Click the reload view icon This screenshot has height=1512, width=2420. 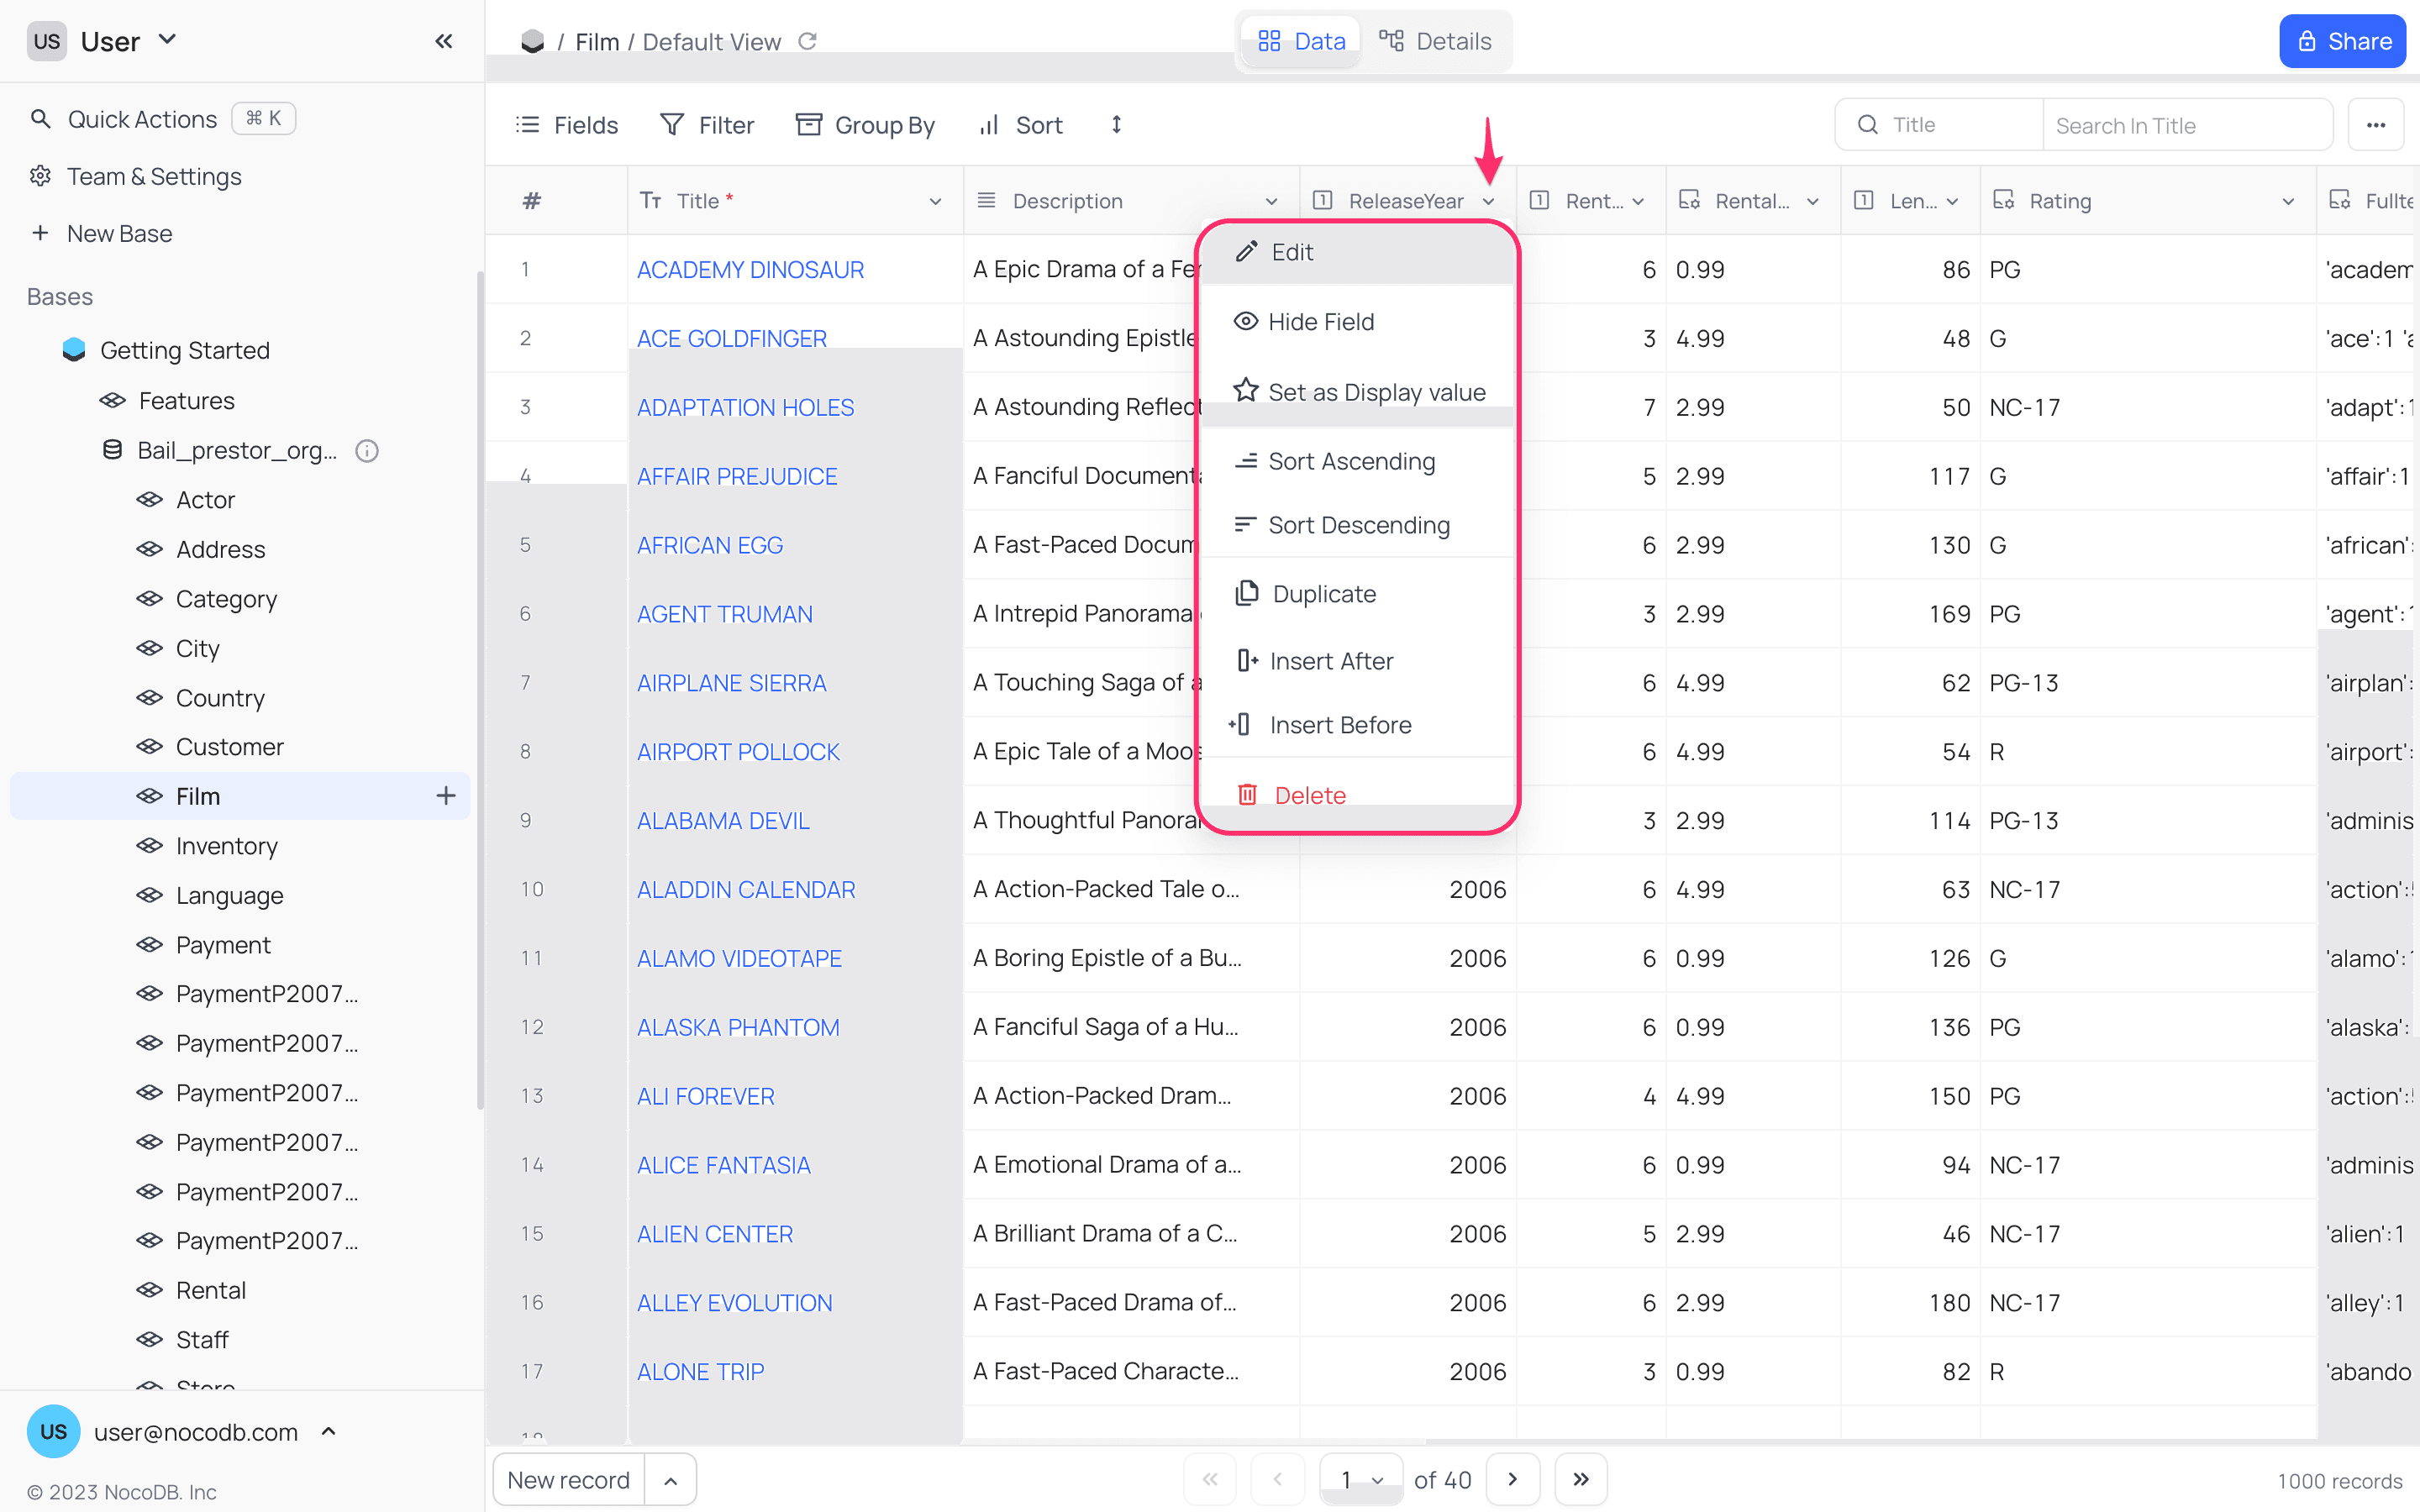coord(807,41)
